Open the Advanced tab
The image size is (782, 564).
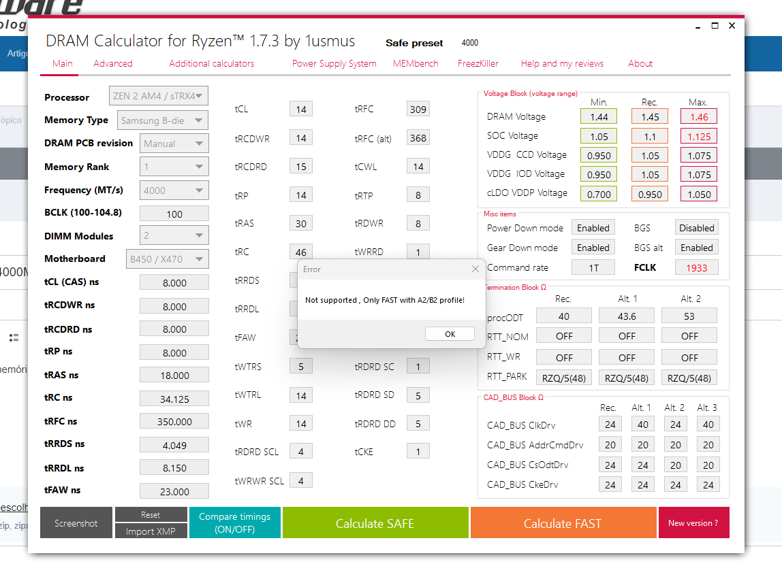pos(113,63)
